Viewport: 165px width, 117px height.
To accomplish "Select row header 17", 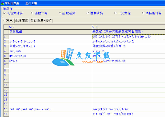I will [x=6, y=114].
